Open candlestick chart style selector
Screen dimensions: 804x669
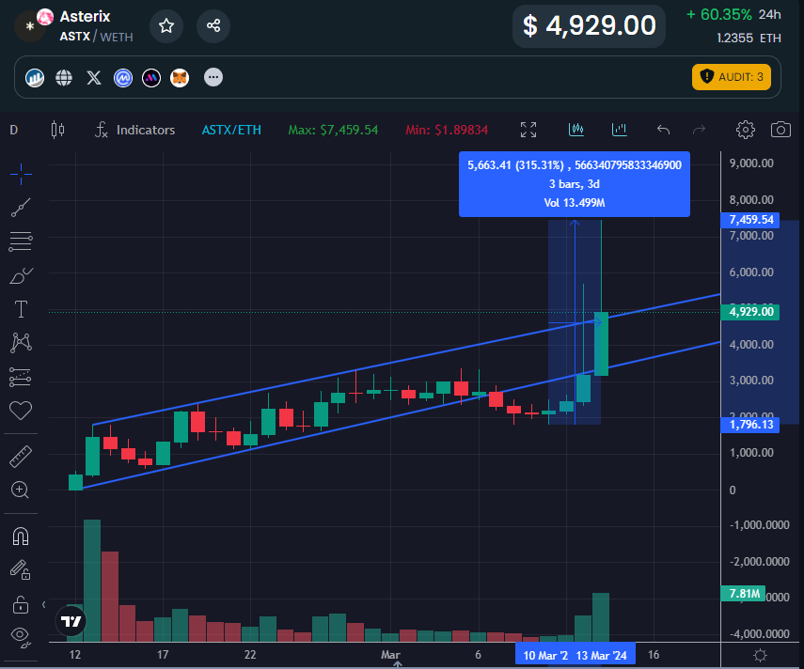pyautogui.click(x=58, y=130)
